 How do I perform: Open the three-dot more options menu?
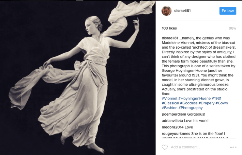tap(233, 147)
